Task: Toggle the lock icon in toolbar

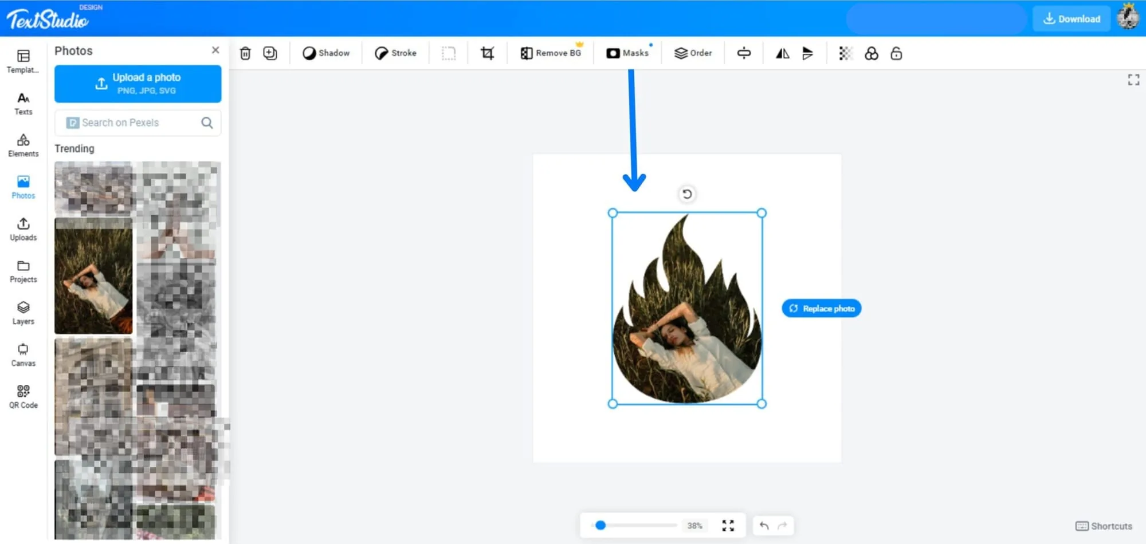Action: point(896,53)
